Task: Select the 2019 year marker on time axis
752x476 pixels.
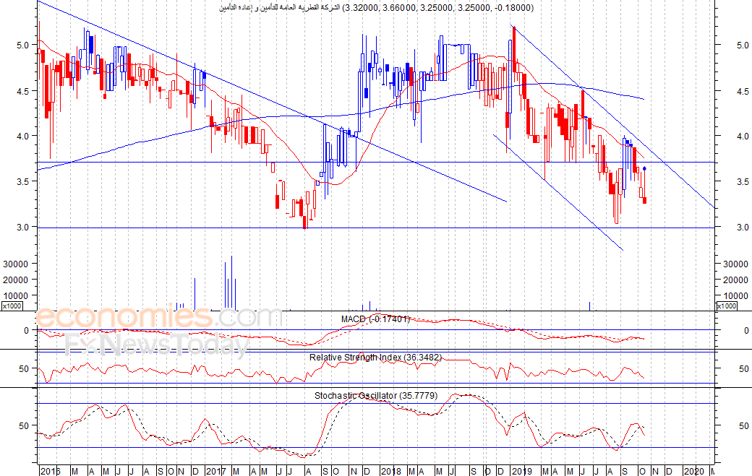Action: 521,471
